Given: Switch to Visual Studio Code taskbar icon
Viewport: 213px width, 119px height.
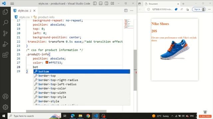Looking at the screenshot, I should [x=96, y=116].
